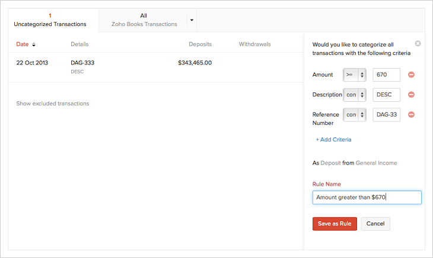Switch to Uncategorized Transactions tab
Image resolution: width=433 pixels, height=258 pixels.
[x=50, y=20]
